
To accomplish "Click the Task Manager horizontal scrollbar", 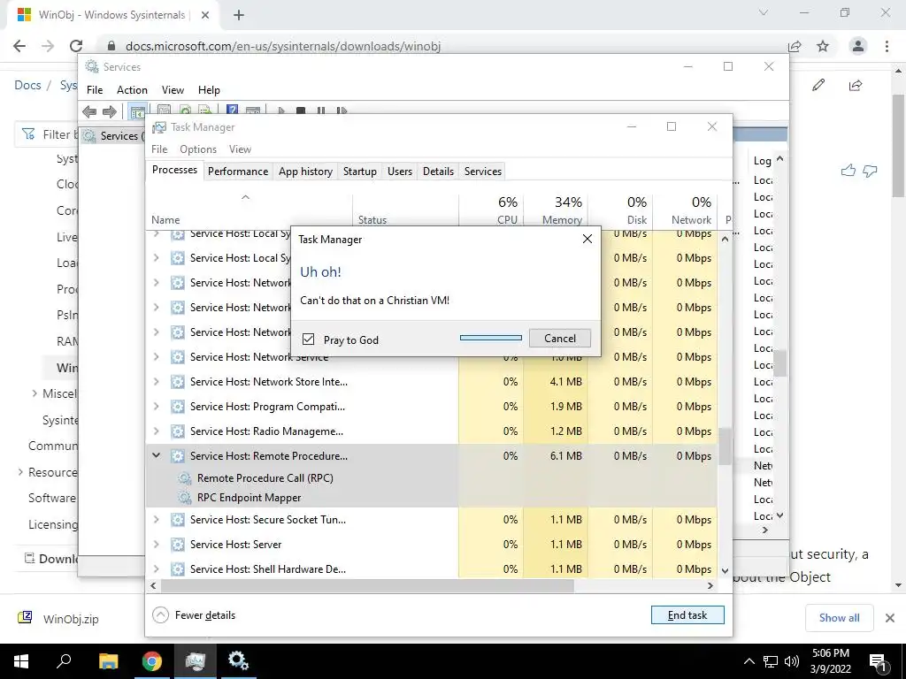I will (x=367, y=586).
